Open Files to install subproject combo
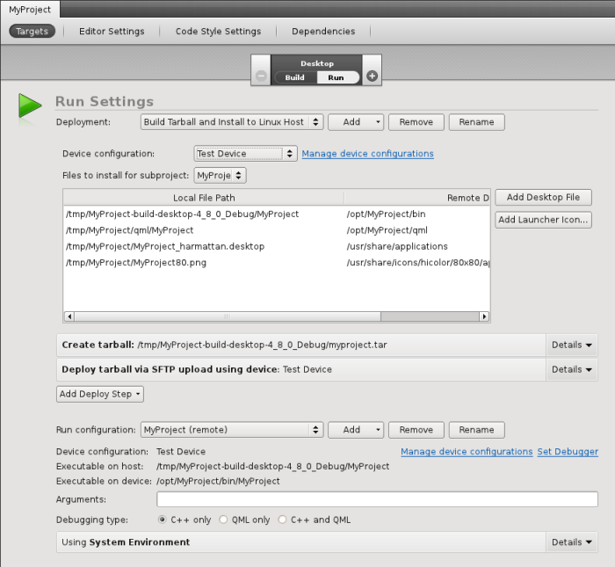Screen dimensions: 615x567 tap(220, 176)
